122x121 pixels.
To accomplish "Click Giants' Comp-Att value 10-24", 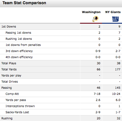I will [116, 94].
